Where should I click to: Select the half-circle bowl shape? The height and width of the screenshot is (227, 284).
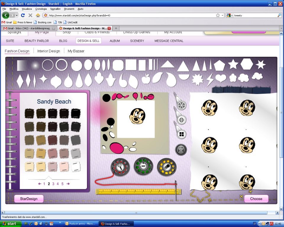click(x=184, y=77)
